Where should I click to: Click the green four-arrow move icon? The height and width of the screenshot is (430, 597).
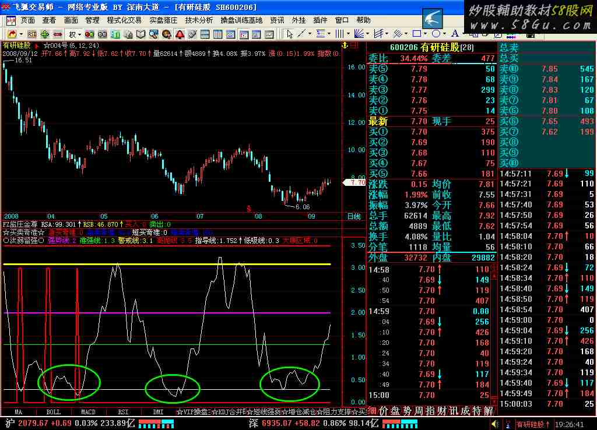pos(45,34)
